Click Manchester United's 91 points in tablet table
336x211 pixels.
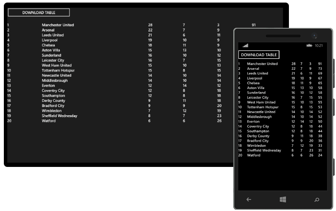(x=253, y=25)
